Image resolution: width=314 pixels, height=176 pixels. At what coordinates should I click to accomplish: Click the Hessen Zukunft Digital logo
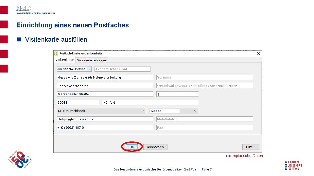click(294, 166)
